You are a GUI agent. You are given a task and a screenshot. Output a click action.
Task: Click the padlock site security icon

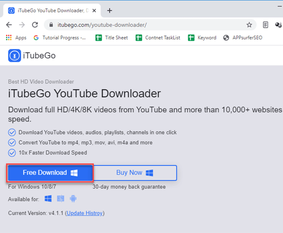click(x=51, y=25)
